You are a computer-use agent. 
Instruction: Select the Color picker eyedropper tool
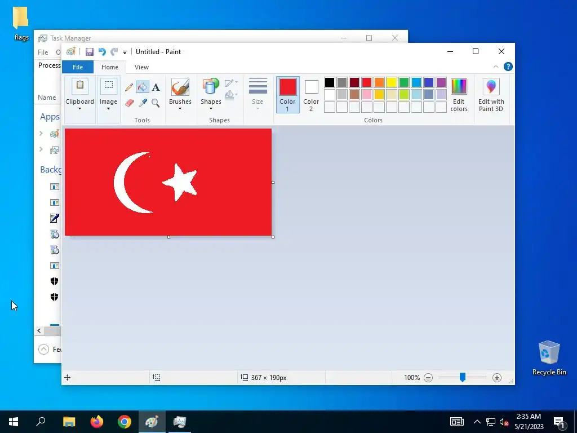143,103
